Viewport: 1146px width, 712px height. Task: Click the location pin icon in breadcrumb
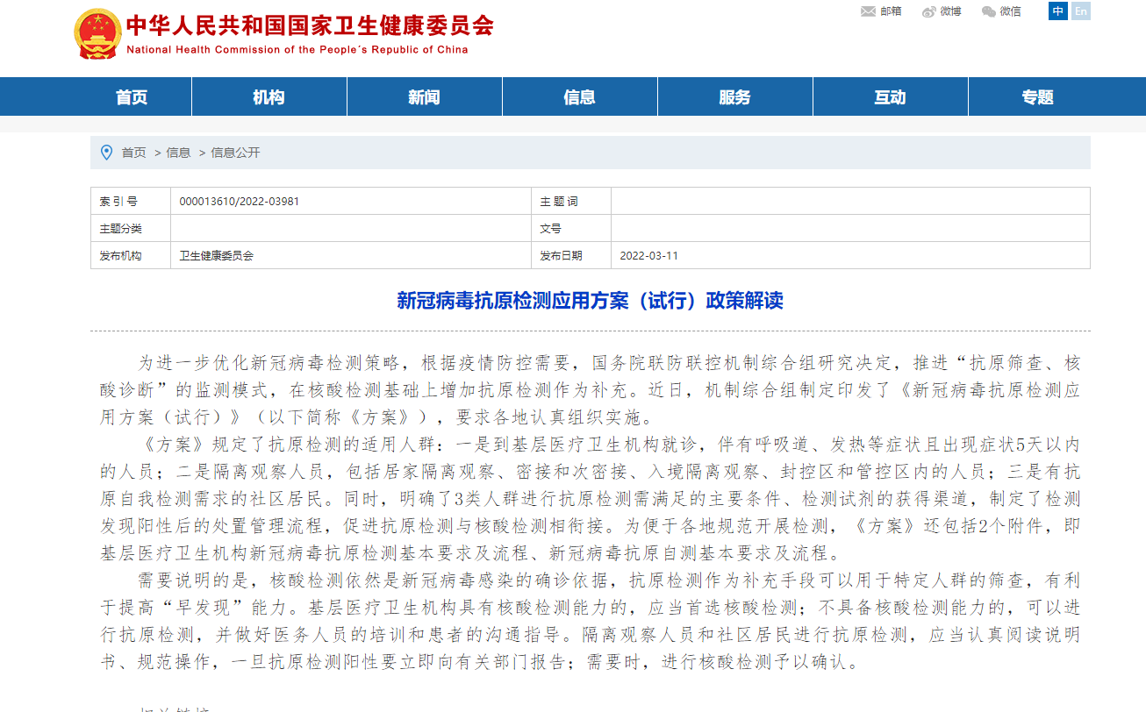tap(106, 152)
